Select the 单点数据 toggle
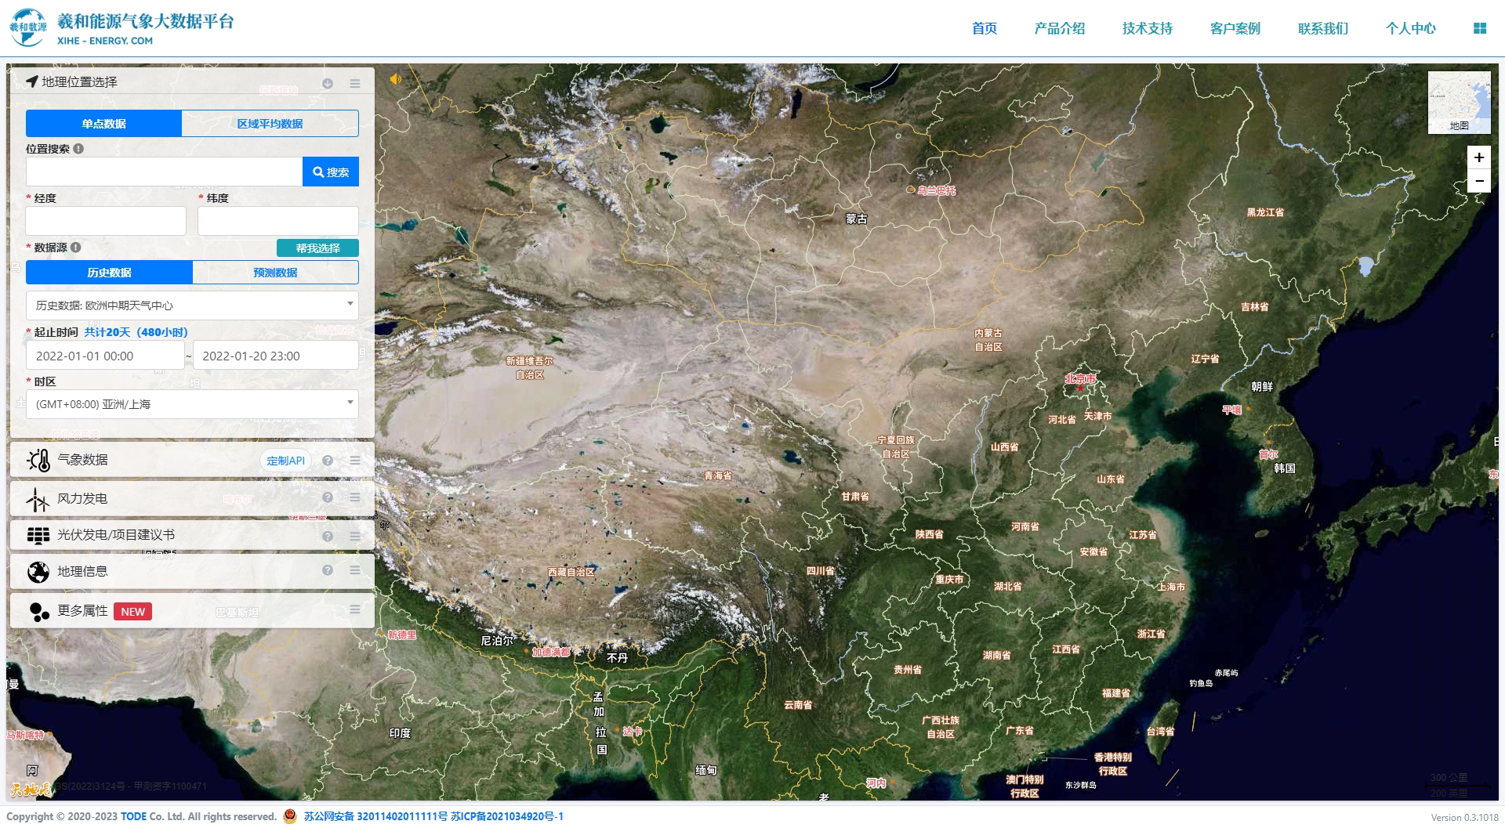Screen dimensions: 1505x828 103,124
